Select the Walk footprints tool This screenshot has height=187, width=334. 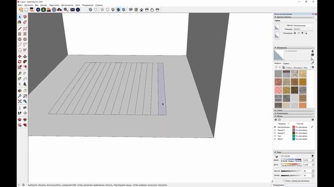point(20,113)
